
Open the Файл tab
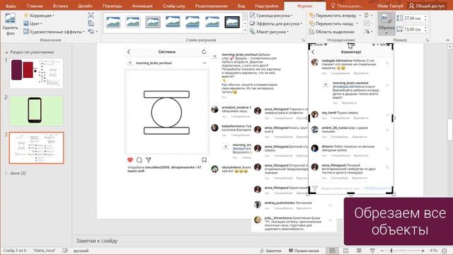11,6
